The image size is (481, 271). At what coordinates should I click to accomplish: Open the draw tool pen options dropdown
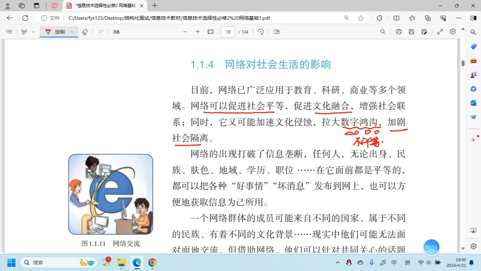pos(72,31)
